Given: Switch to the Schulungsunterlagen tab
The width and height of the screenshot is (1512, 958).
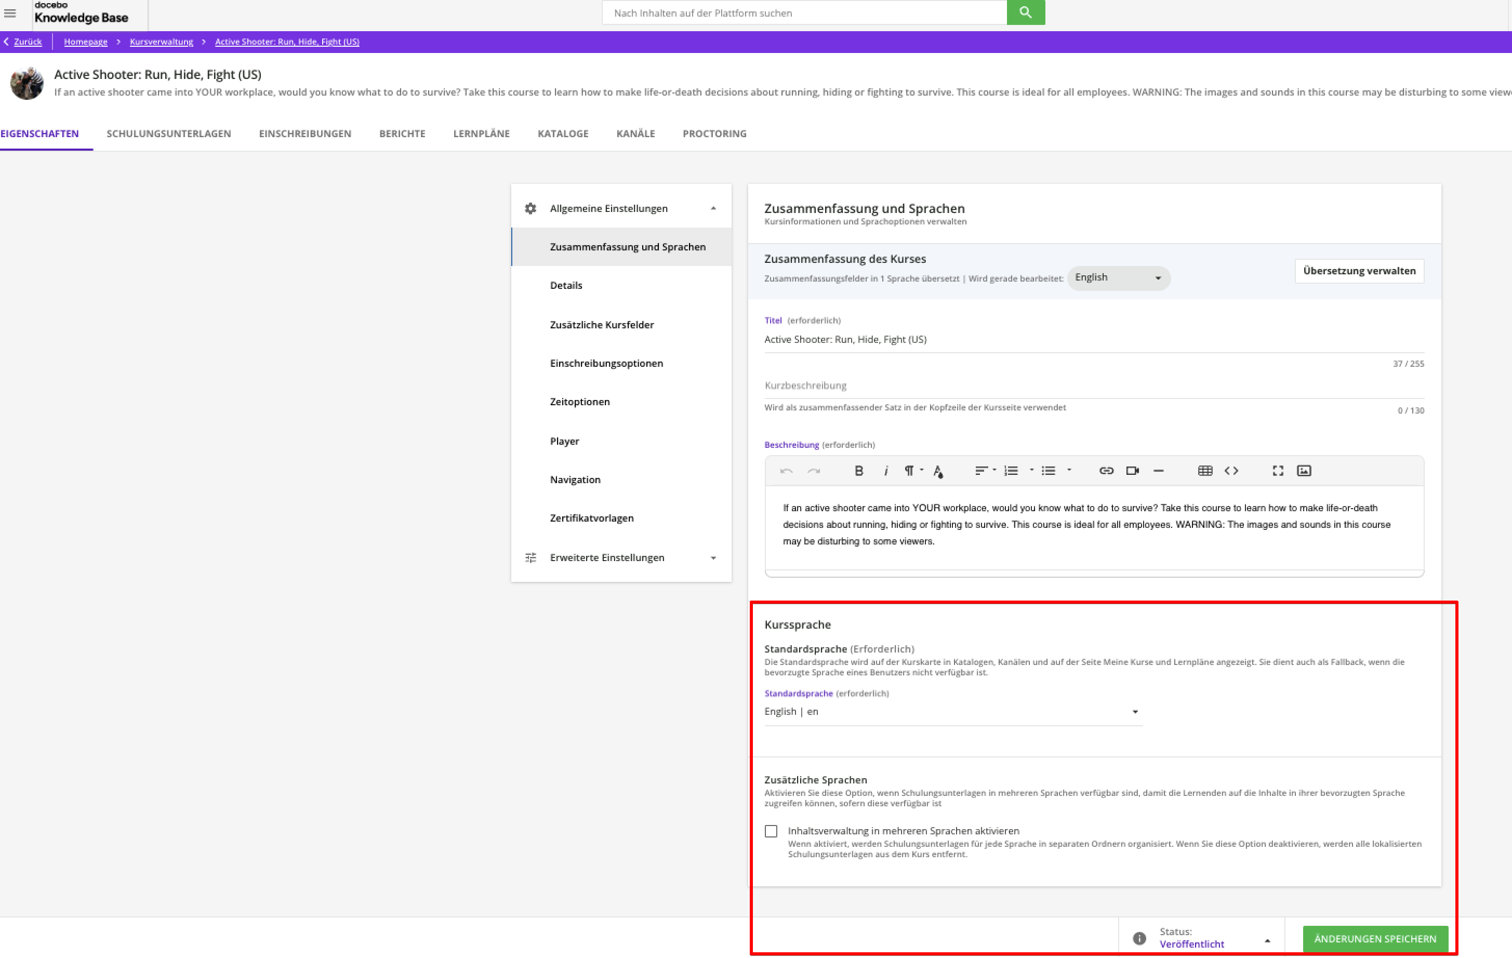Looking at the screenshot, I should pyautogui.click(x=168, y=134).
